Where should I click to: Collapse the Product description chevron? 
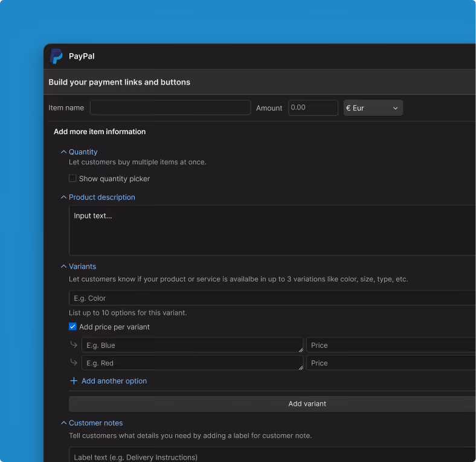[x=63, y=197]
